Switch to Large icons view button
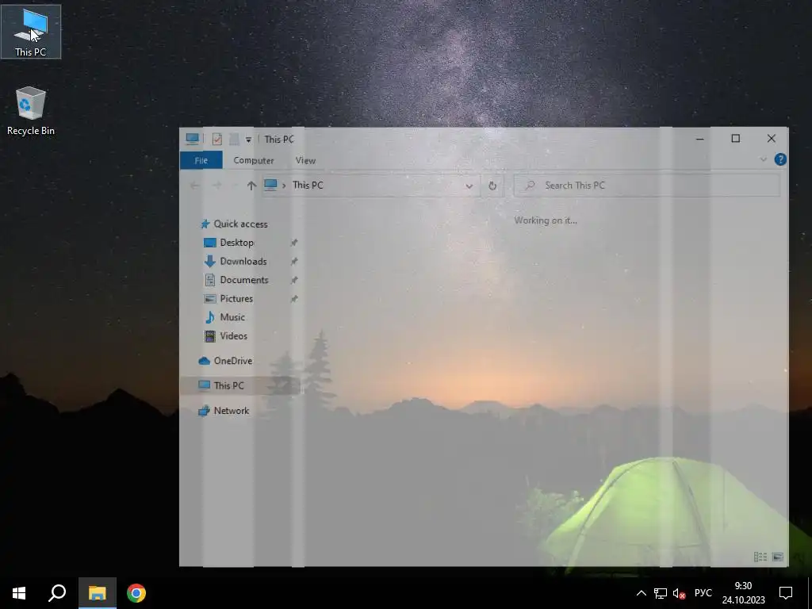Screen dimensions: 812x609 point(778,557)
